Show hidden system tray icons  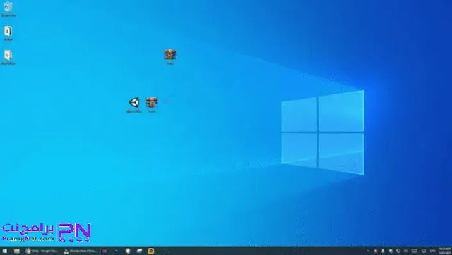point(368,251)
